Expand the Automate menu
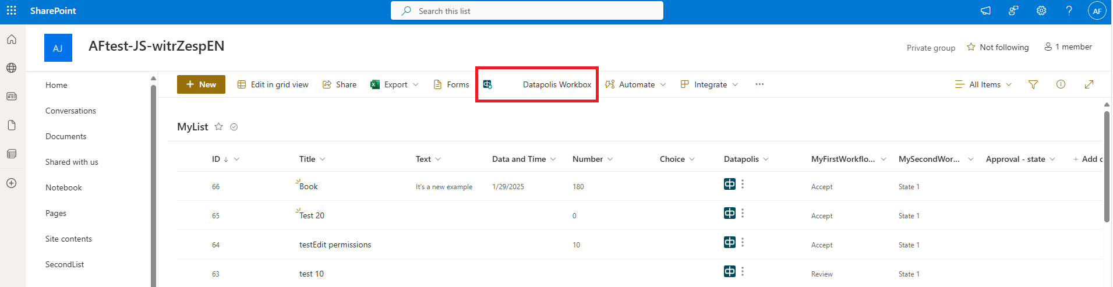This screenshot has height=287, width=1113. click(x=635, y=84)
